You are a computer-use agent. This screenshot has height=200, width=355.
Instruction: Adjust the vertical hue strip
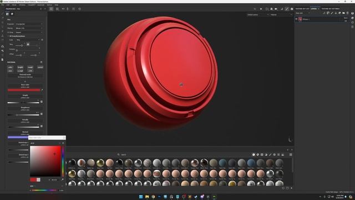point(63,161)
